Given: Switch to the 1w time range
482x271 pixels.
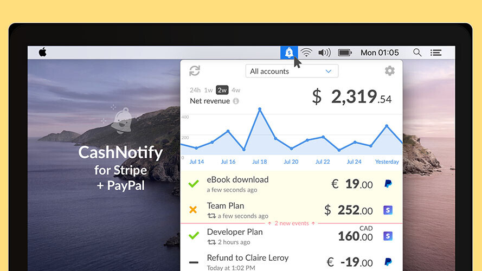Looking at the screenshot, I should [x=208, y=90].
